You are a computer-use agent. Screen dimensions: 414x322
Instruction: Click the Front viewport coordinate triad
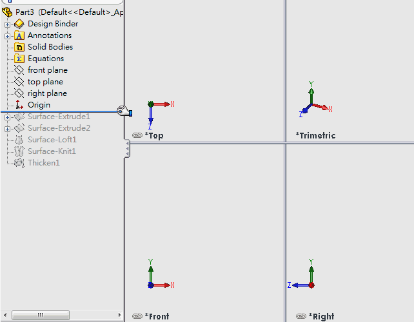[161, 274]
